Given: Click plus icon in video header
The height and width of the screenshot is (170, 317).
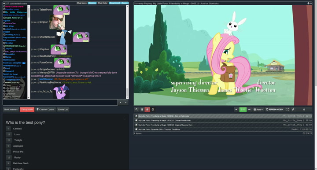Looking at the screenshot, I should tap(308, 3).
